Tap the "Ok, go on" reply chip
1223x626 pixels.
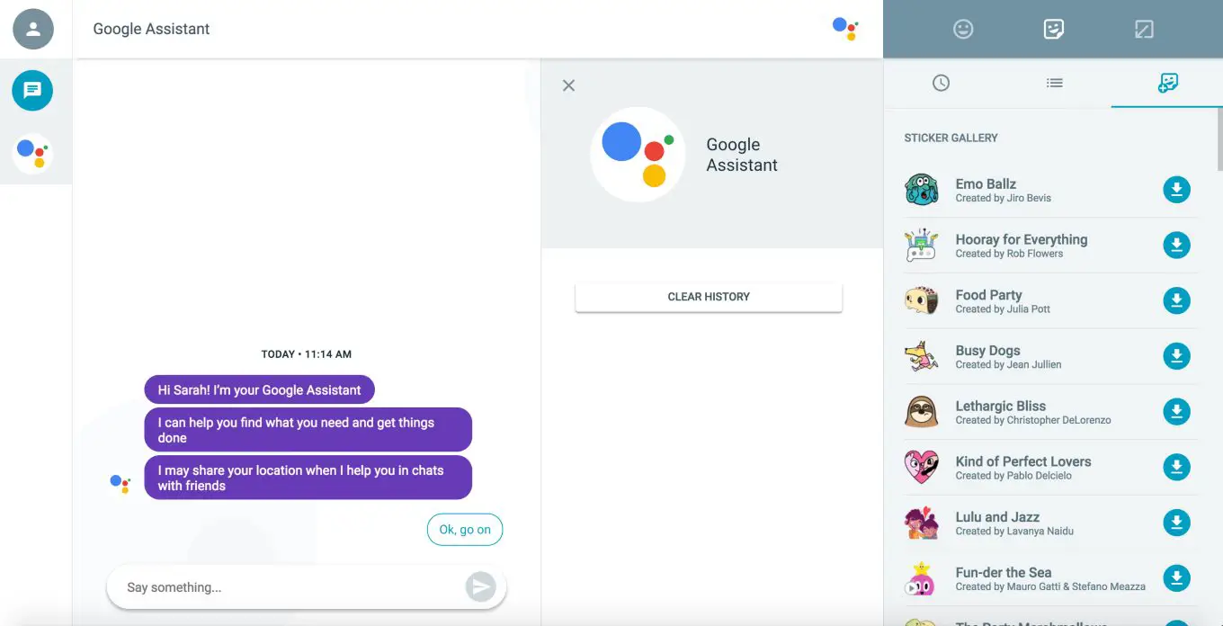tap(465, 530)
